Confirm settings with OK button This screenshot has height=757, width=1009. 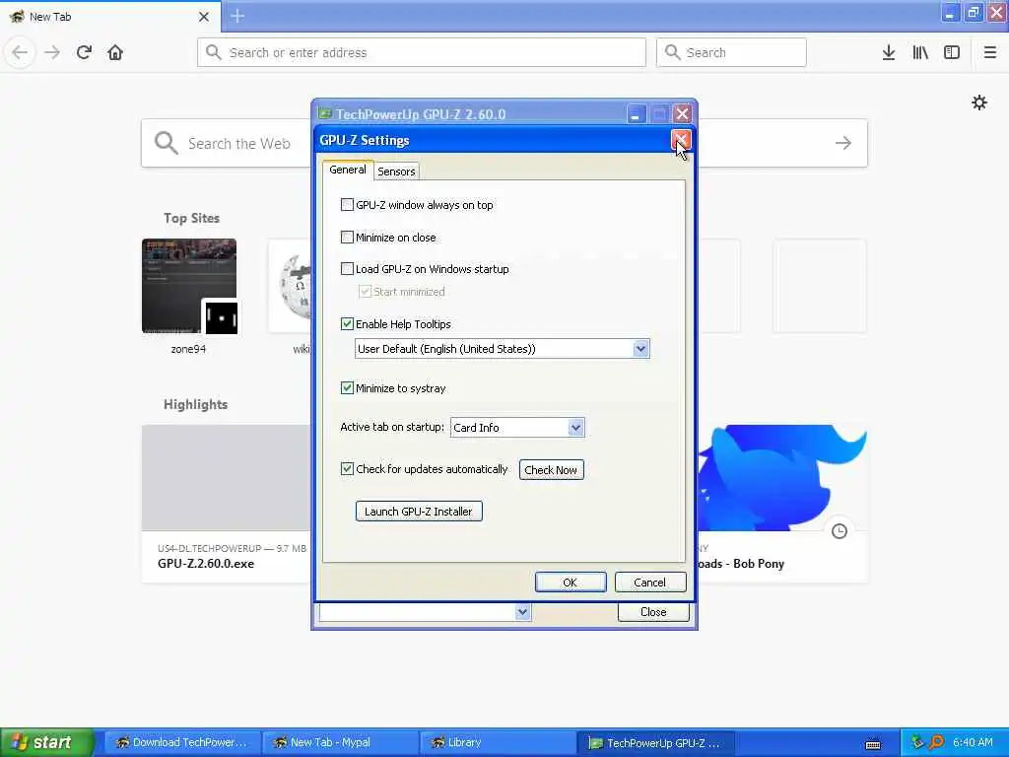tap(571, 582)
